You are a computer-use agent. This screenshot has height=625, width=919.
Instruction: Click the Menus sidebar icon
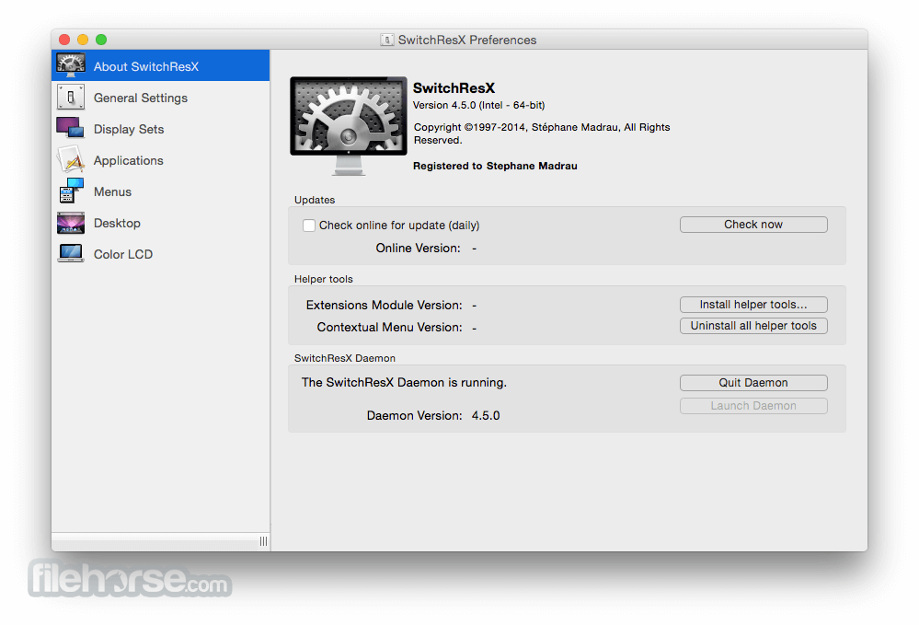[x=71, y=191]
